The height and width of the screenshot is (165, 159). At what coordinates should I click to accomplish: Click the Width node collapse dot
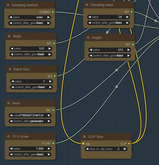click(9, 36)
